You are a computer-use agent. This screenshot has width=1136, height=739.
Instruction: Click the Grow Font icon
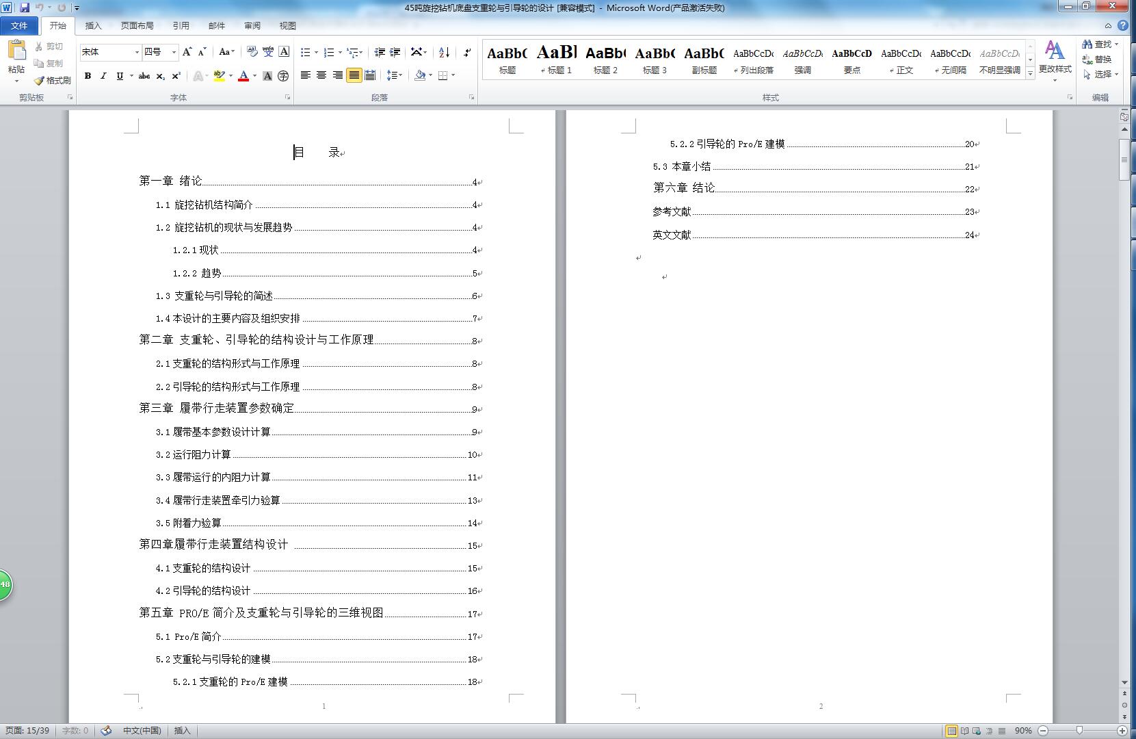[187, 52]
